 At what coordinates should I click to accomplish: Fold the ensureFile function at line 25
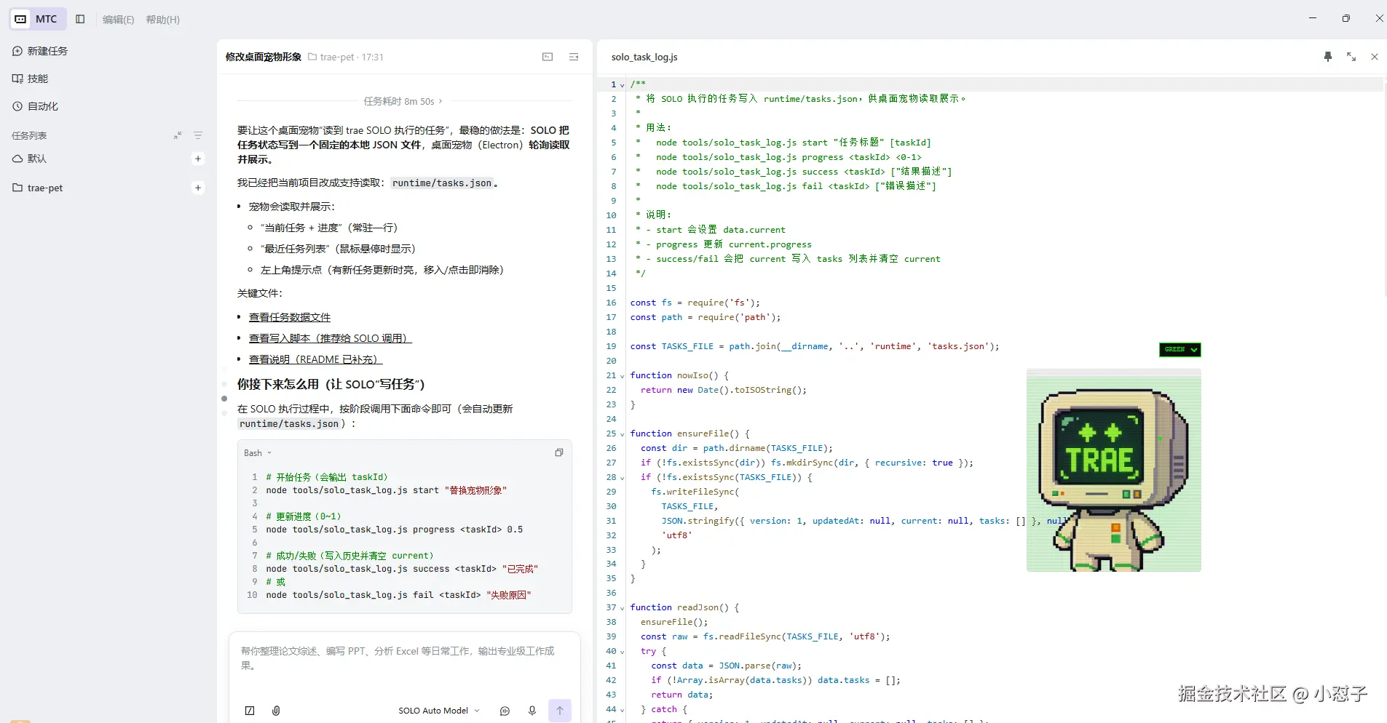pyautogui.click(x=622, y=434)
